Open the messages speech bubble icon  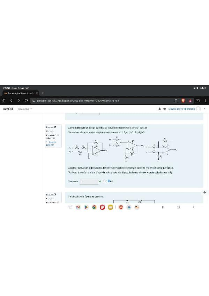[x=164, y=109]
